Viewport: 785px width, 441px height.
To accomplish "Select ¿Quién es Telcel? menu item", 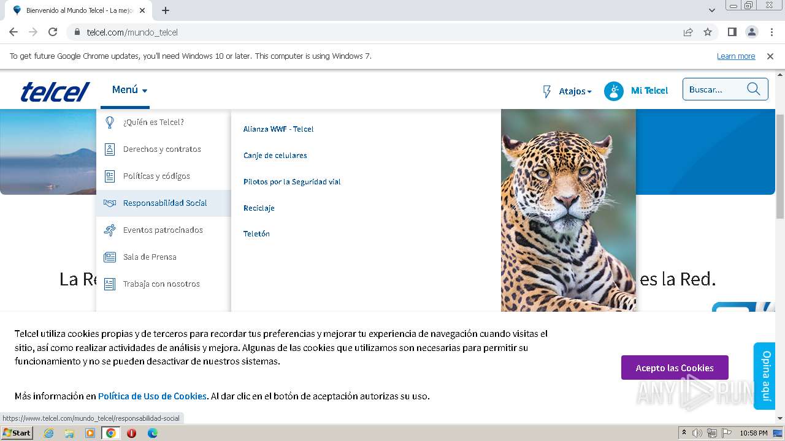I will click(x=164, y=123).
